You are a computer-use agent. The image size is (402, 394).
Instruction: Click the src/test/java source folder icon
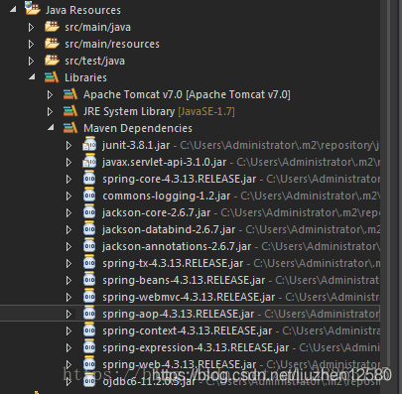coord(52,61)
